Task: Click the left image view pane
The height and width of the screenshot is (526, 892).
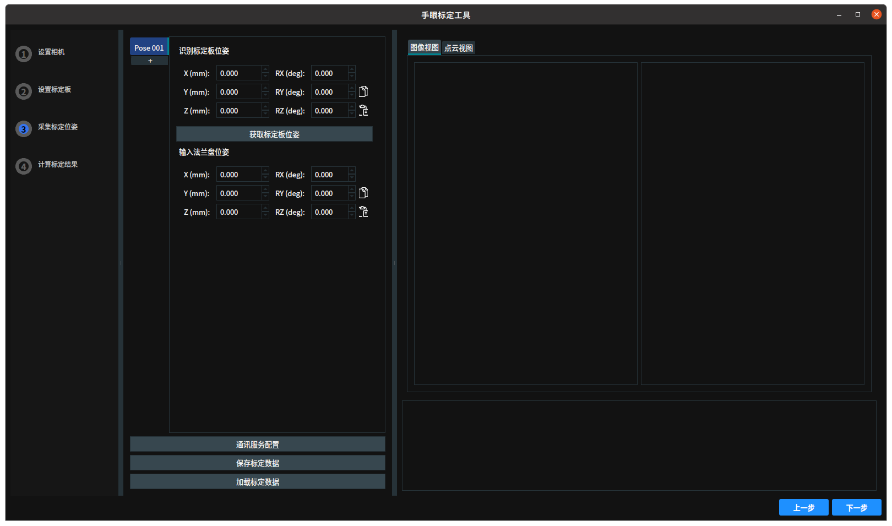Action: point(526,224)
